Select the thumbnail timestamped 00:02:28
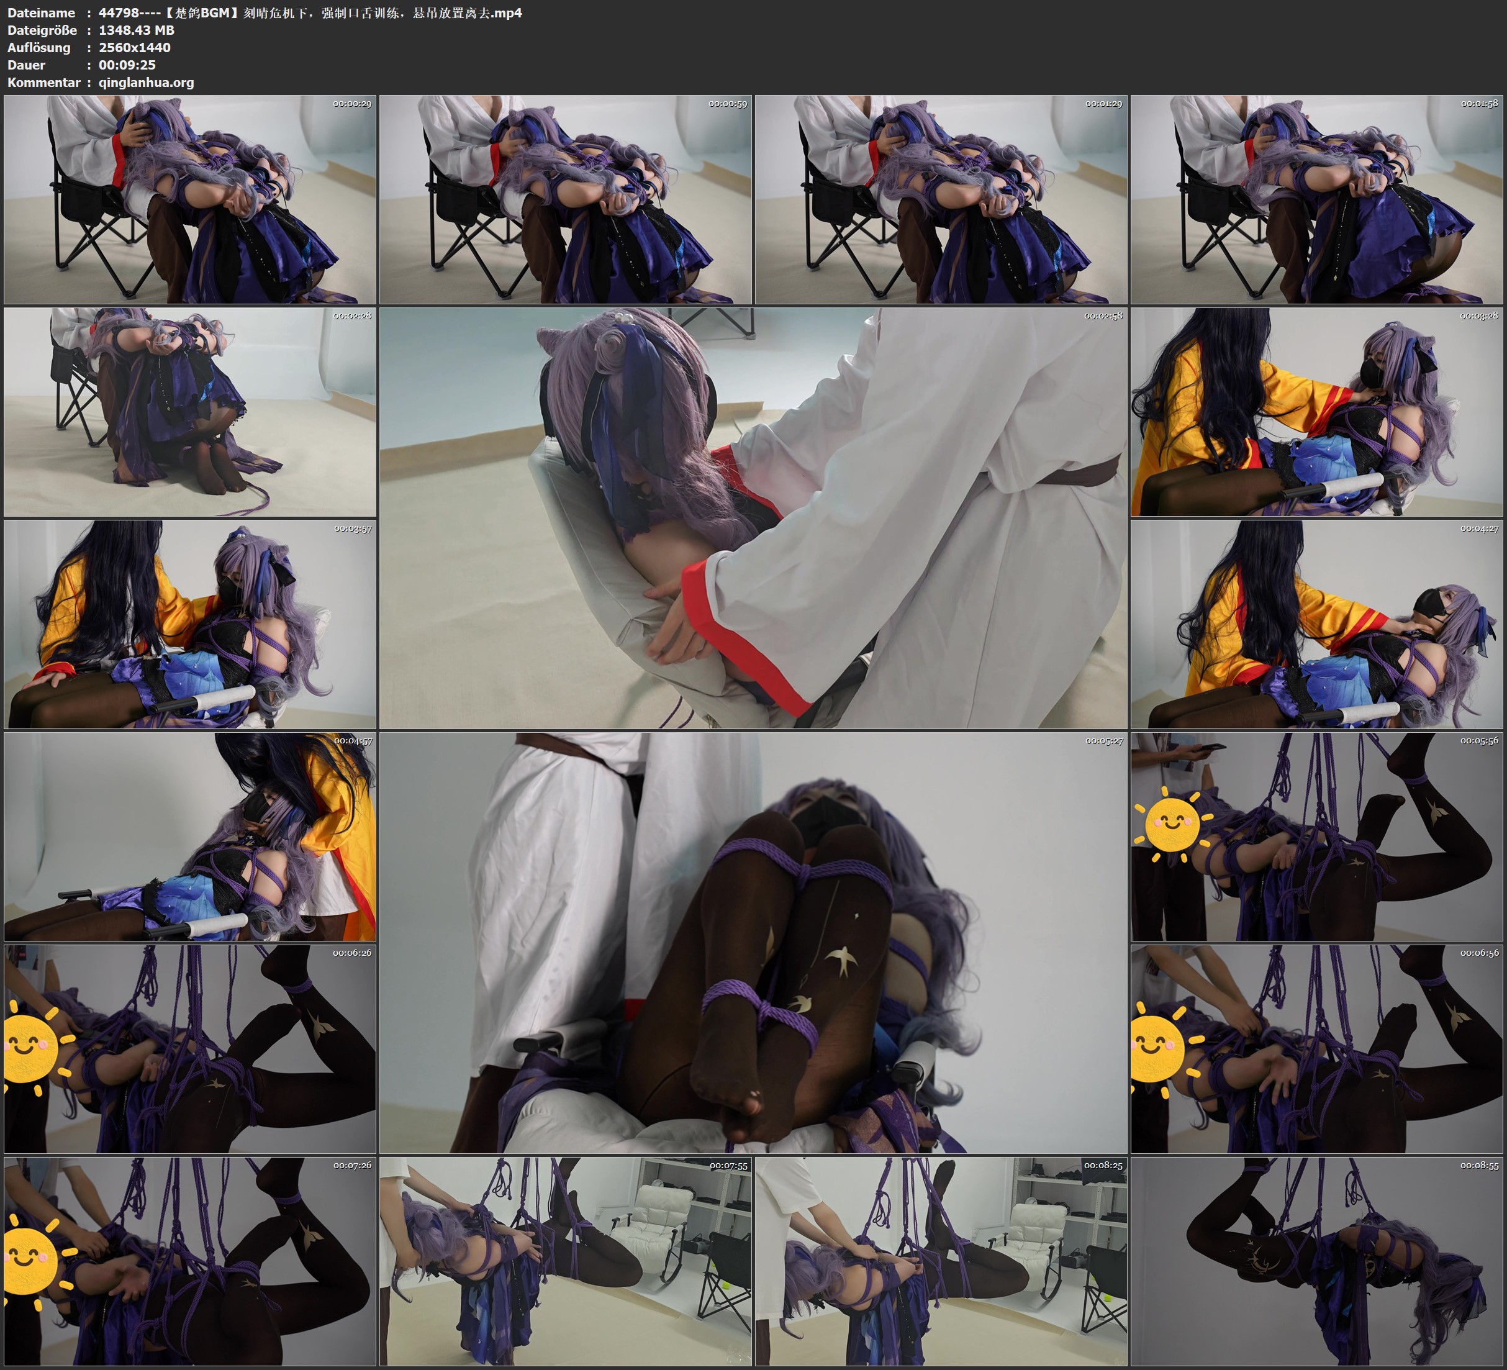Viewport: 1507px width, 1370px height. [x=190, y=412]
